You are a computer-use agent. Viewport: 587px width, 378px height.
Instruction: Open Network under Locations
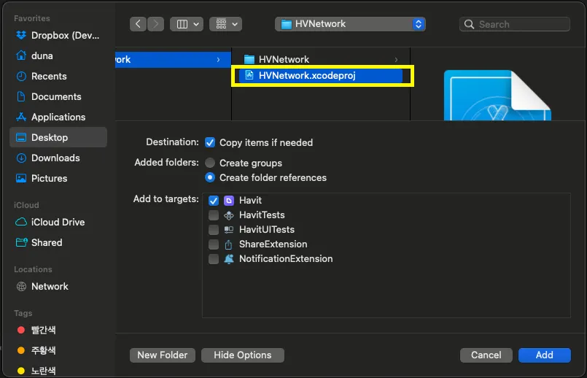coord(58,287)
